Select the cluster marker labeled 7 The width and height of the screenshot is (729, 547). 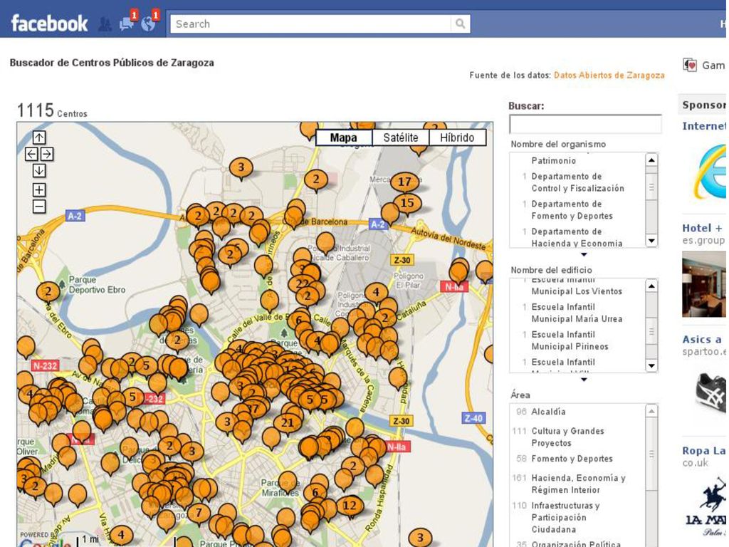(x=199, y=514)
